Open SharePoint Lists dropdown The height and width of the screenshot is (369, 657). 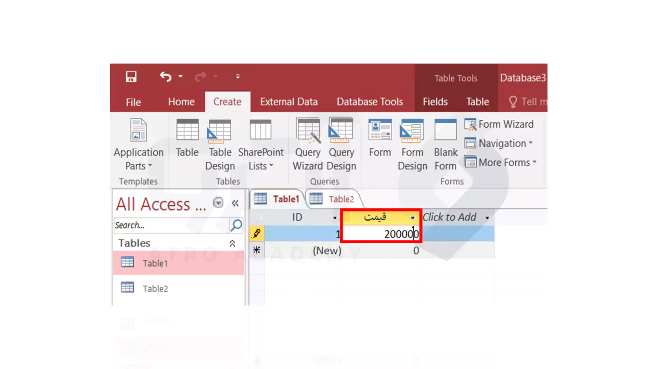coord(261,145)
